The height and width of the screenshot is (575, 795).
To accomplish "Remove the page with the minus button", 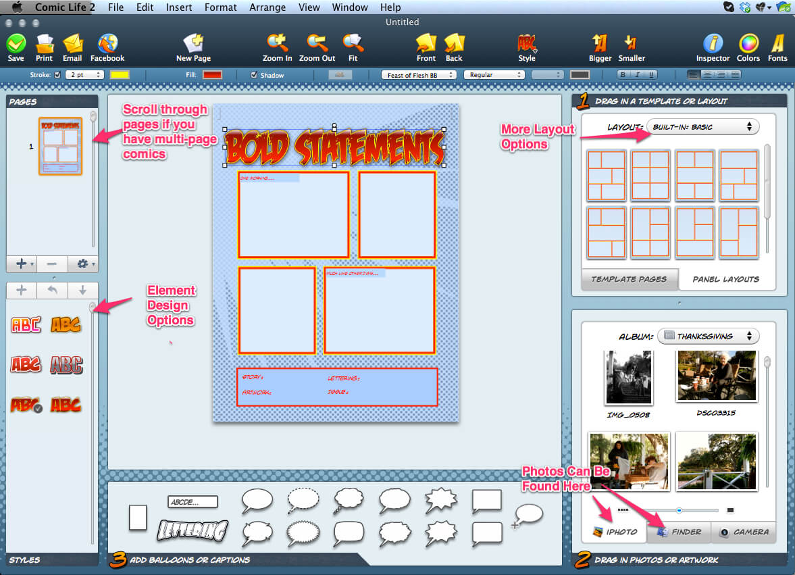I will click(x=52, y=264).
